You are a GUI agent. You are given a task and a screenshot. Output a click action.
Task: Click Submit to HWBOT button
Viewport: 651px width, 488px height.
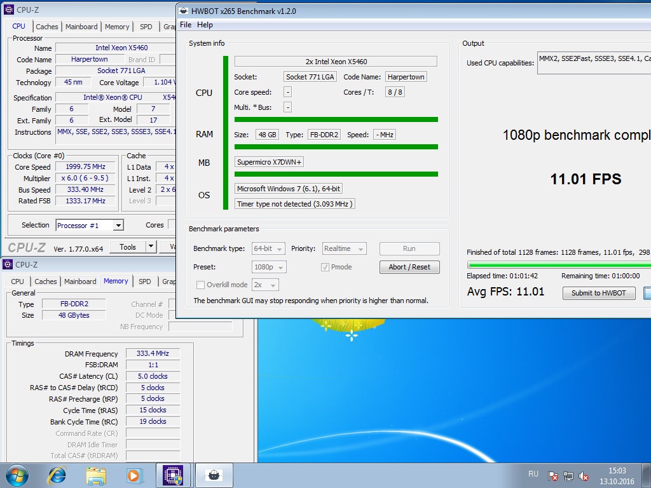[599, 293]
